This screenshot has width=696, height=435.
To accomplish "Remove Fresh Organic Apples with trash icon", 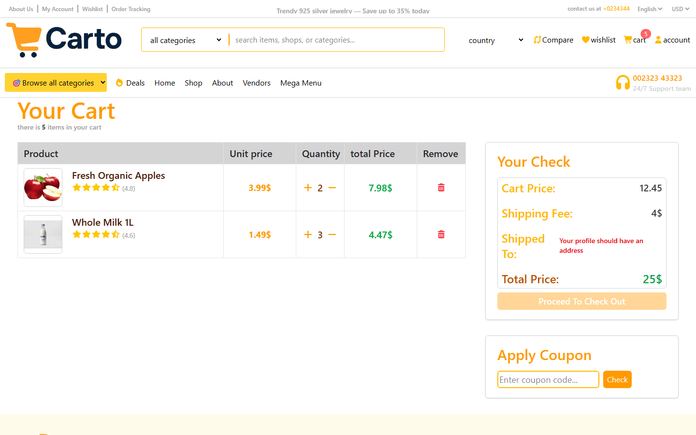I will (441, 188).
